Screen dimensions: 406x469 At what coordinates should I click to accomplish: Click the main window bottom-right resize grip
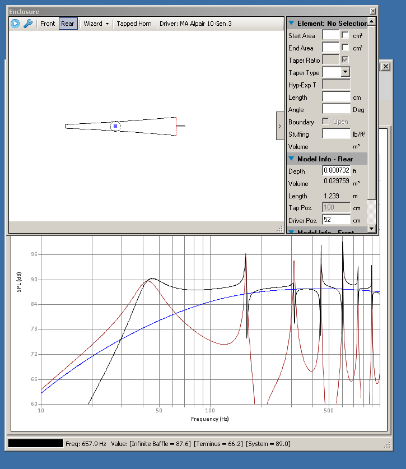tap(387, 445)
